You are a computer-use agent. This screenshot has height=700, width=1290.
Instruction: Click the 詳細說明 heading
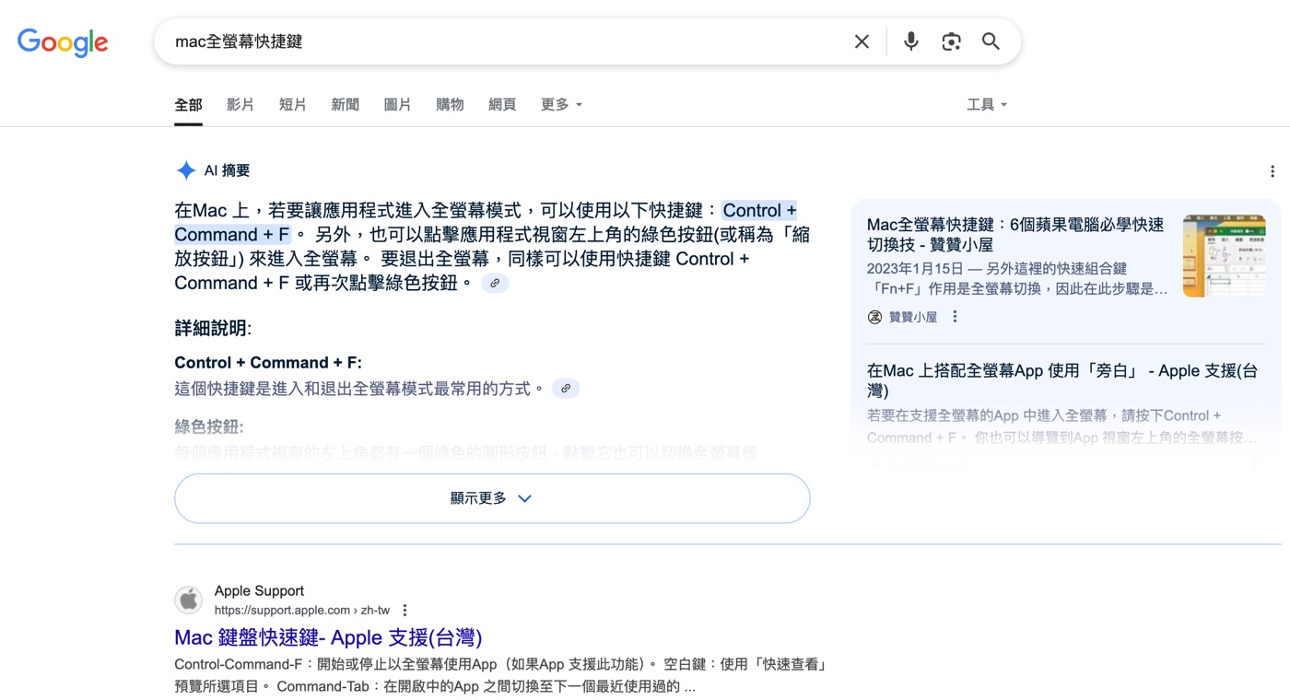pyautogui.click(x=213, y=329)
